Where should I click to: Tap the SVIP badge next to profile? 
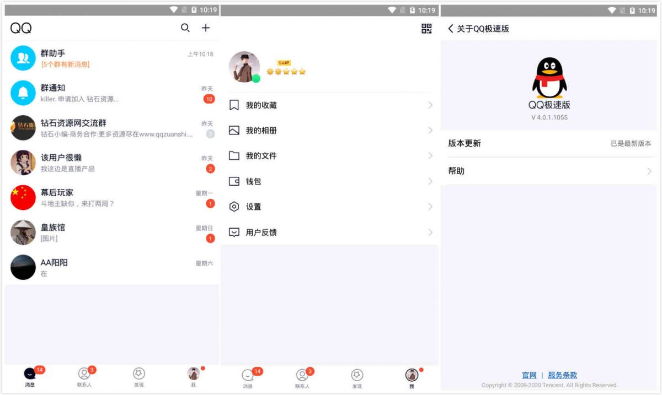pos(284,63)
